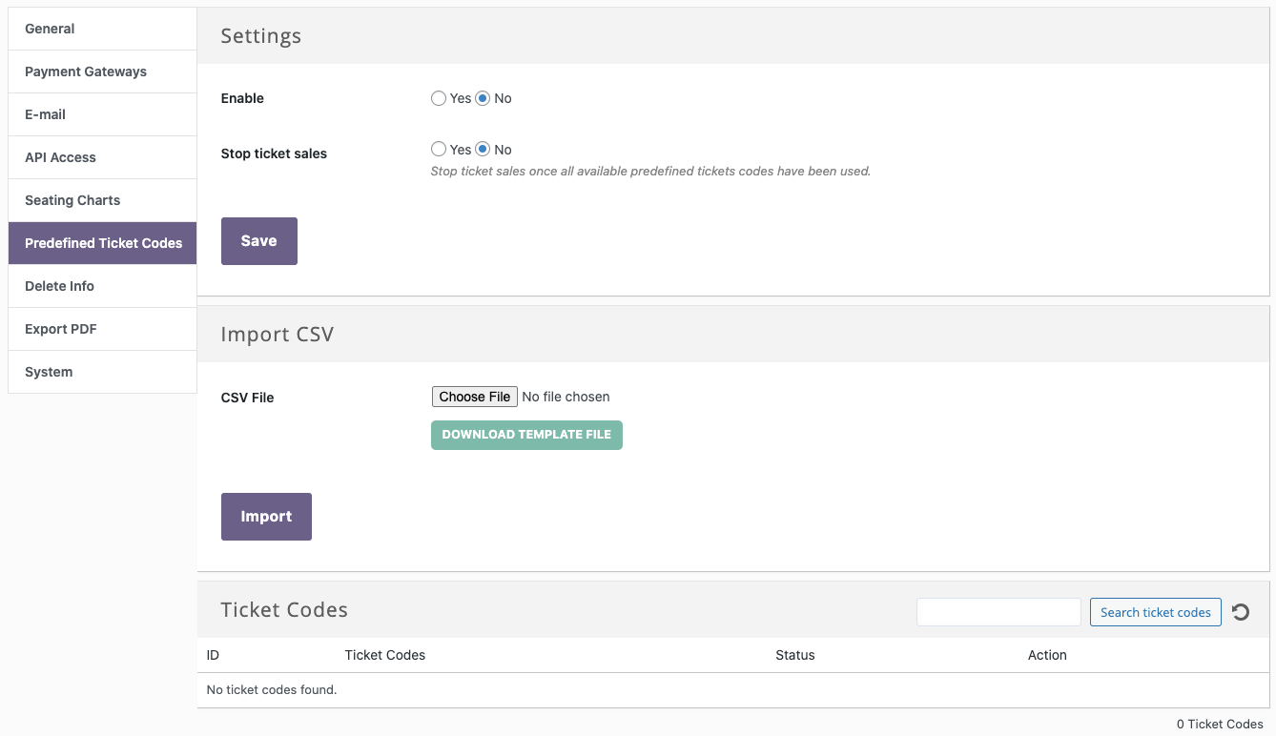Open the General settings section
1276x736 pixels.
pos(50,29)
